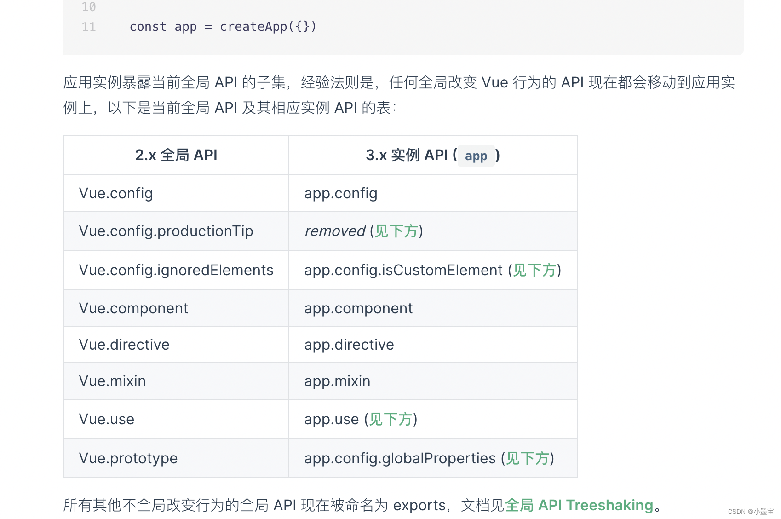
Task: Click the Vue.directive cell
Action: pyautogui.click(x=176, y=345)
